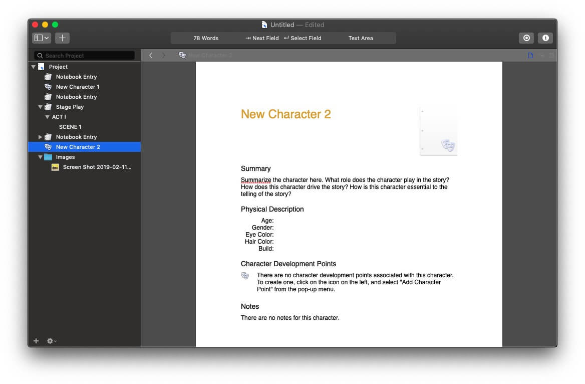Click the blue Images folder icon
The width and height of the screenshot is (585, 384).
(48, 157)
